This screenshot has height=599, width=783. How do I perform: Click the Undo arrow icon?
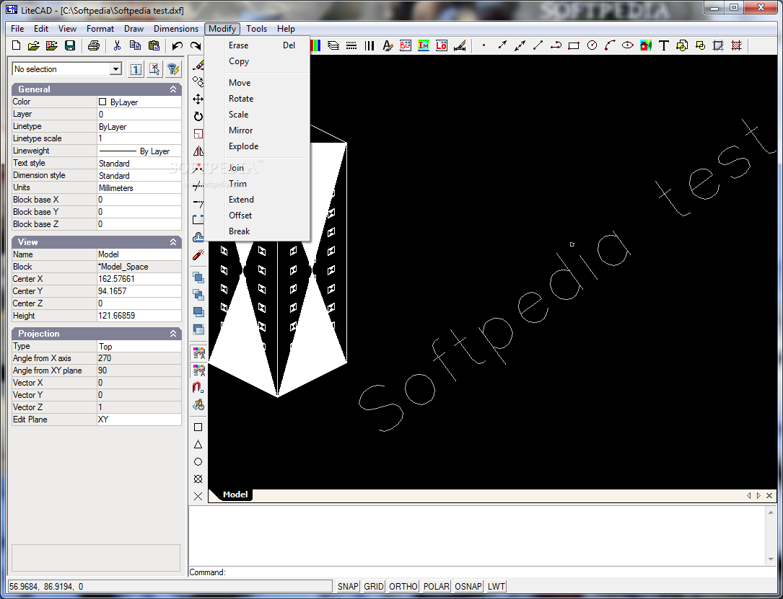click(x=178, y=46)
